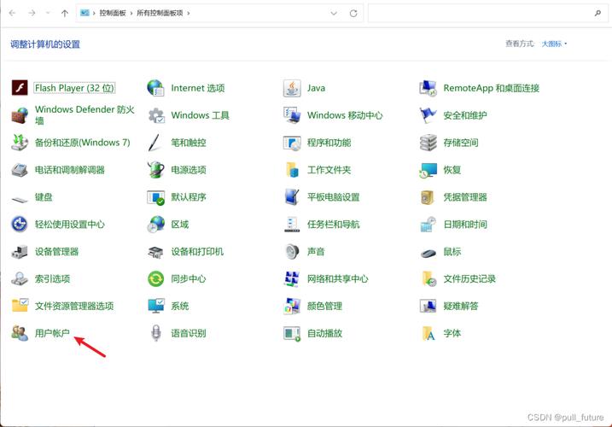Open the 设备管理器 icon
The height and width of the screenshot is (427, 612).
tap(20, 252)
